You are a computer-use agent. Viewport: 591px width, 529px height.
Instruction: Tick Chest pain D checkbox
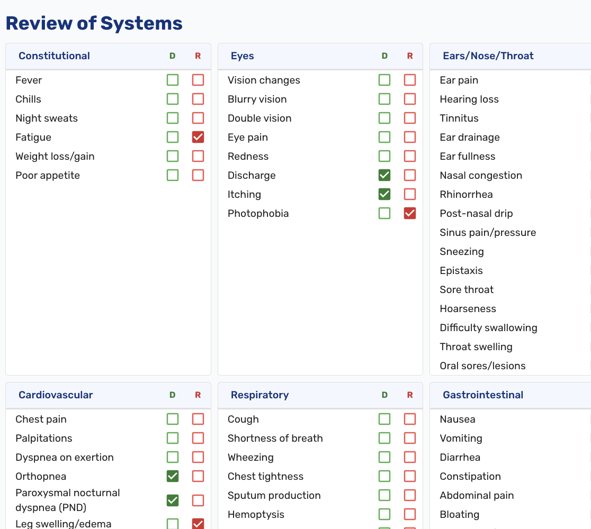point(173,419)
